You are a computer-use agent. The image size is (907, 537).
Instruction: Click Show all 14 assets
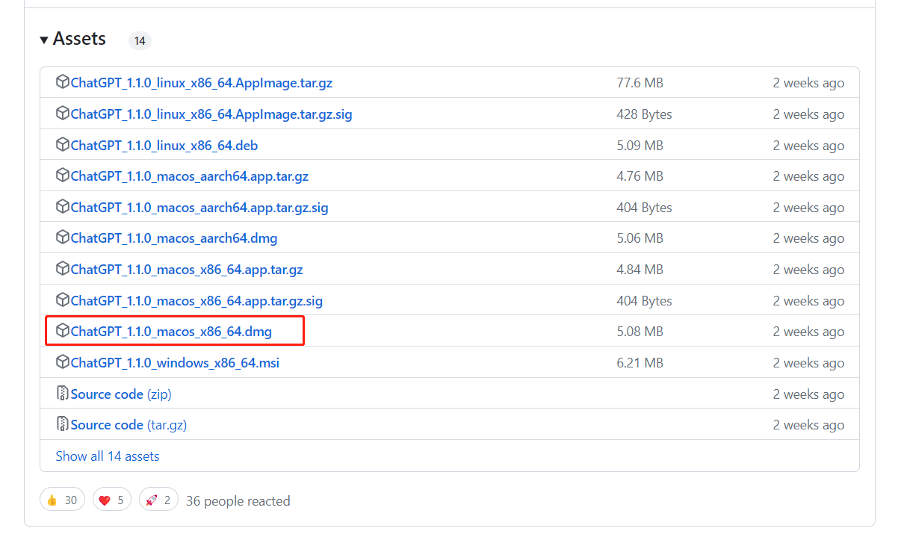(108, 456)
